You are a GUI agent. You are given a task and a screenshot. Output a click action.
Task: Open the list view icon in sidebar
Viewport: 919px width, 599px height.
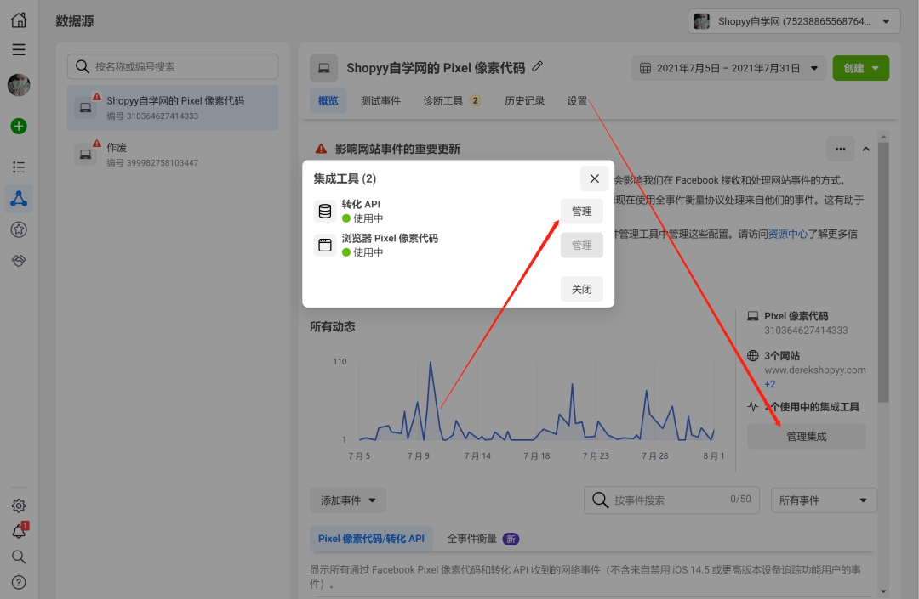[19, 167]
